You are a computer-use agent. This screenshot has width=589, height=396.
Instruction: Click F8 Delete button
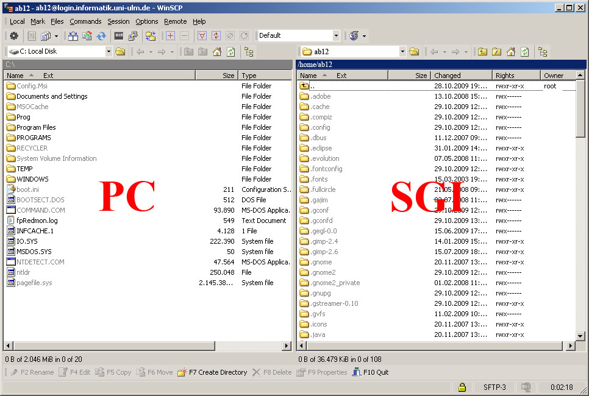(x=272, y=372)
